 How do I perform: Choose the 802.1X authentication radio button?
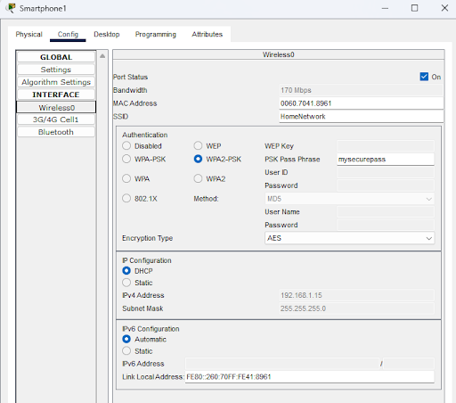[126, 198]
